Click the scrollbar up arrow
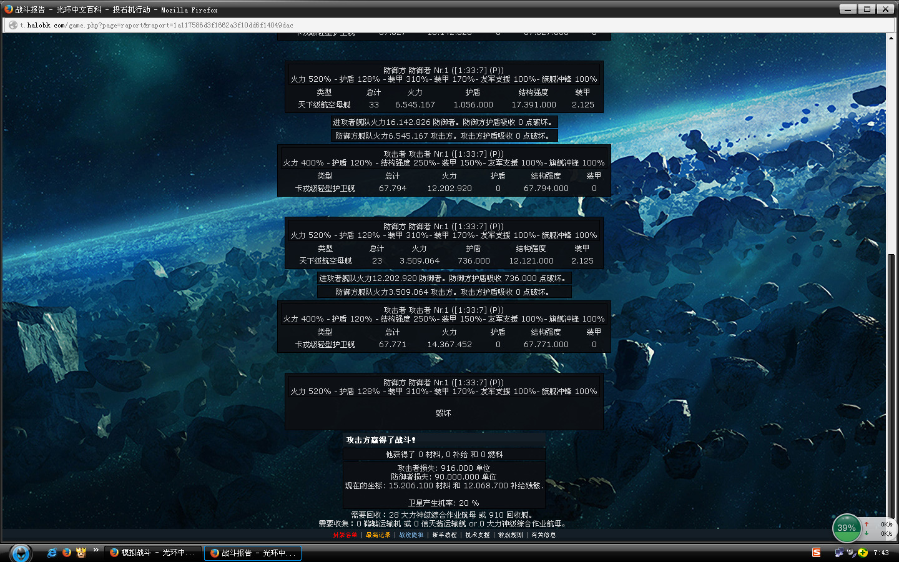 (x=891, y=38)
